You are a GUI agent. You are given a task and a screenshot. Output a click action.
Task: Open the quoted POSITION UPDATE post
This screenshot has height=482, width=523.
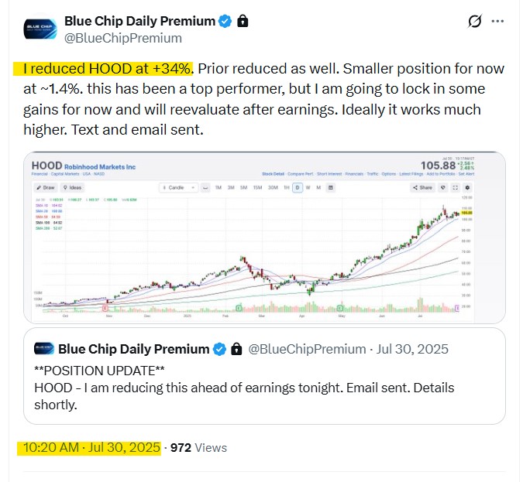coord(263,385)
